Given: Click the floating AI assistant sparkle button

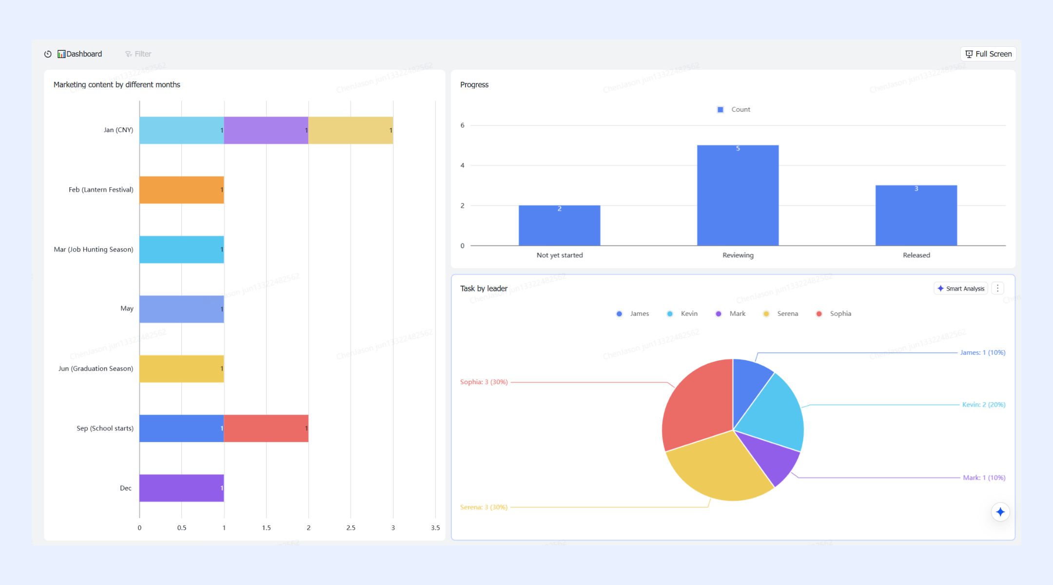Looking at the screenshot, I should (x=1000, y=512).
